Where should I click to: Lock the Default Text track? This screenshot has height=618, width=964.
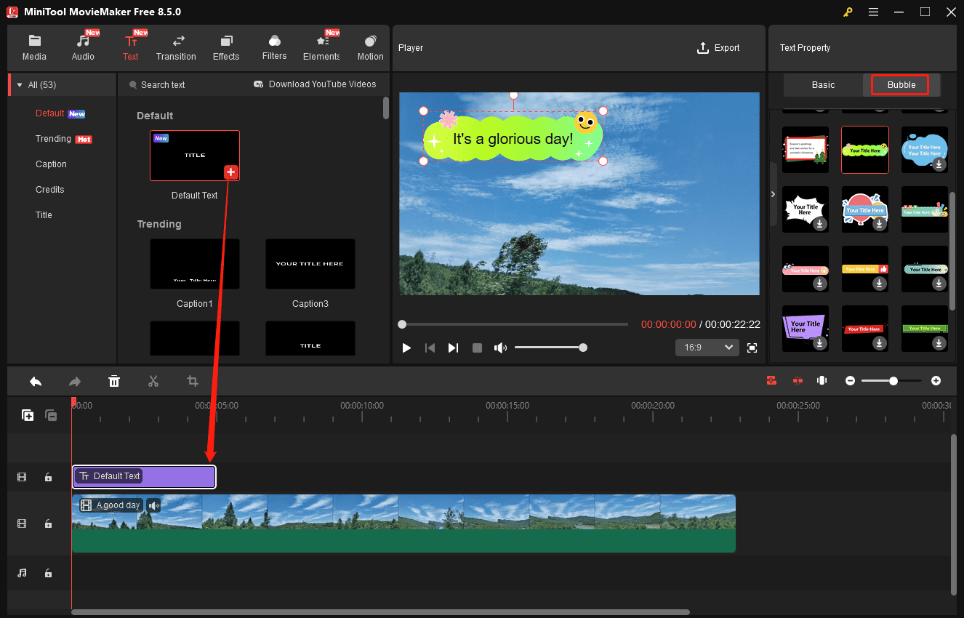(48, 477)
